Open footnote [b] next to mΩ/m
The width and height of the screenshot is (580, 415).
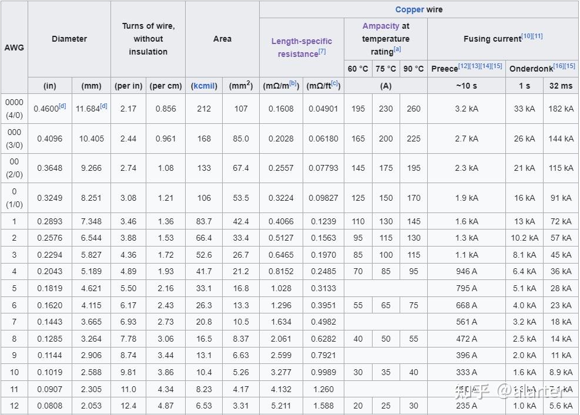293,83
